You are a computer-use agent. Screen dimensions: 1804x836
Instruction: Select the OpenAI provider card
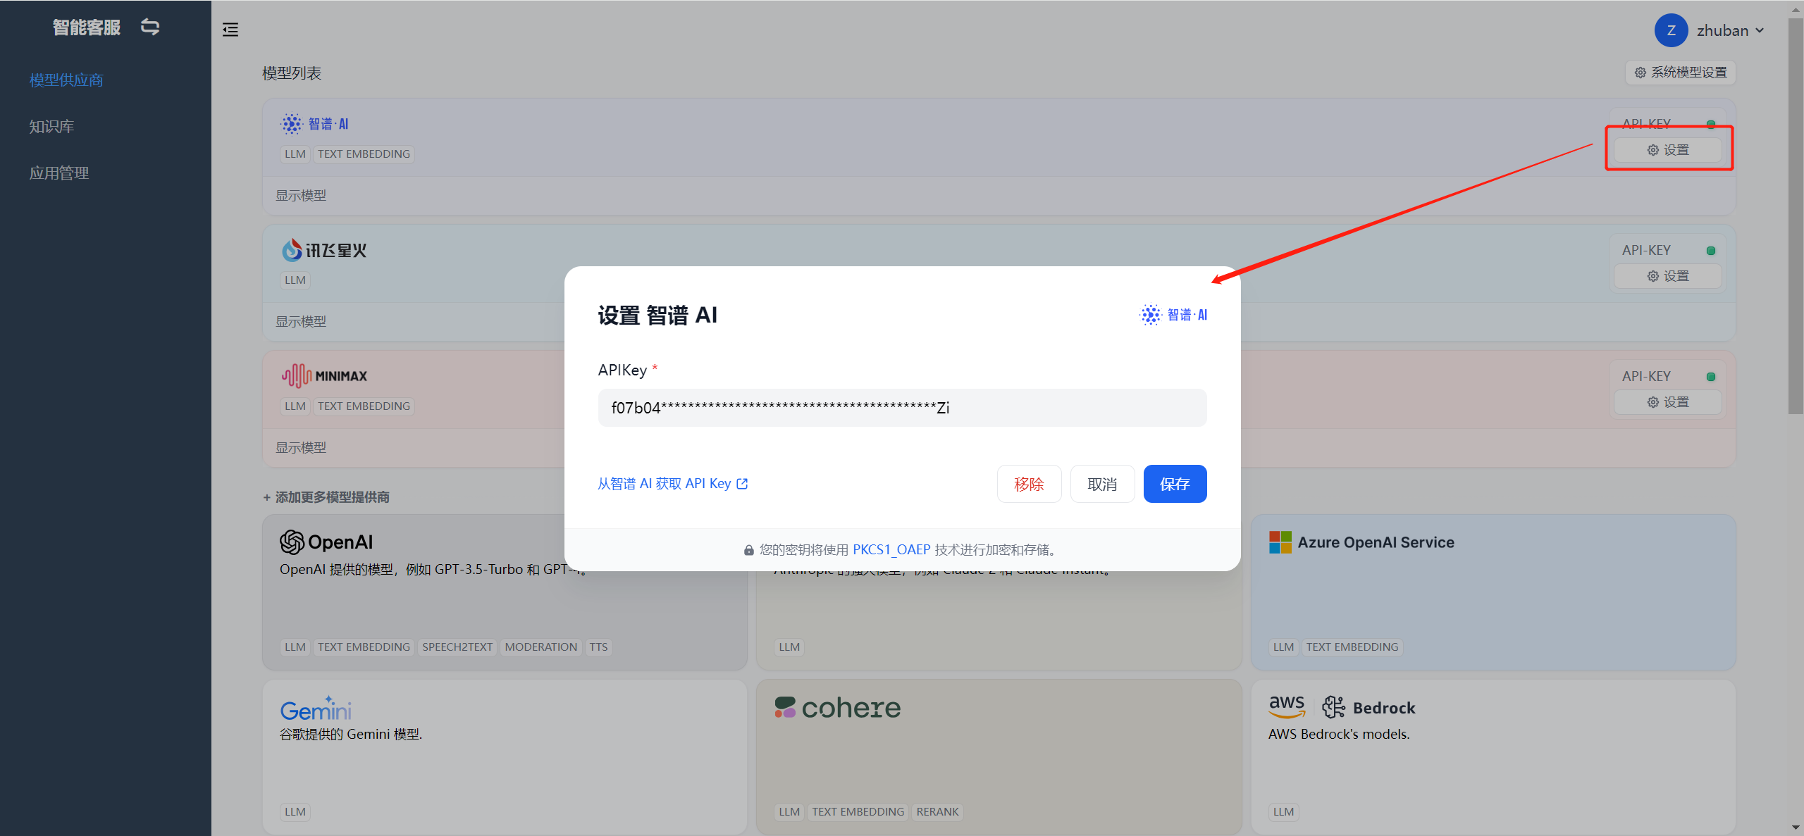[505, 592]
